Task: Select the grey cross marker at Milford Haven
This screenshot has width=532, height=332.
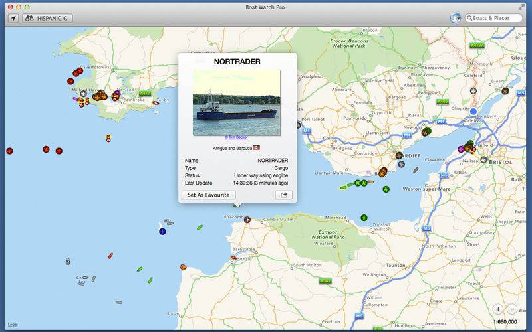Action: [x=84, y=94]
